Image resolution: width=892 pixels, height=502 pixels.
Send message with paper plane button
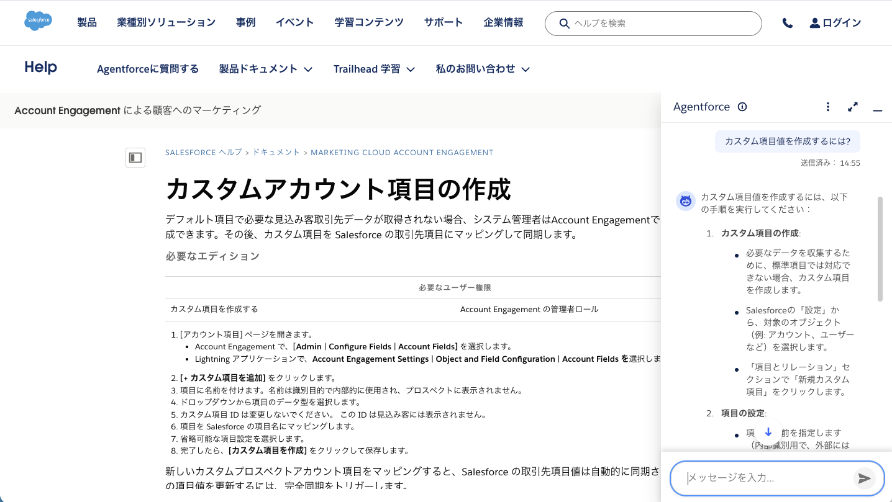click(864, 478)
